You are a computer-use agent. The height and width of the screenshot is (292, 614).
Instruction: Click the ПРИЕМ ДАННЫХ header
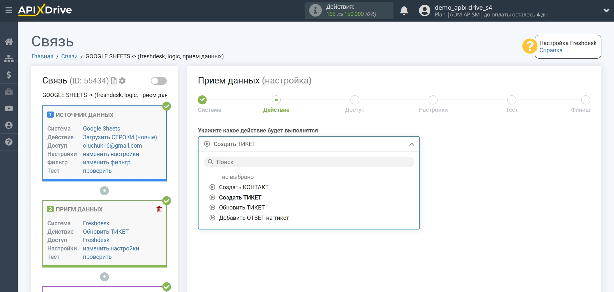pos(79,209)
